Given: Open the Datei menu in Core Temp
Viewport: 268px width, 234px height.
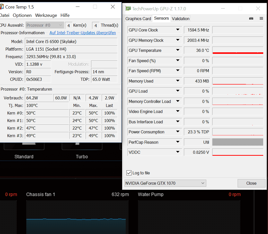Looking at the screenshot, I should (5, 15).
